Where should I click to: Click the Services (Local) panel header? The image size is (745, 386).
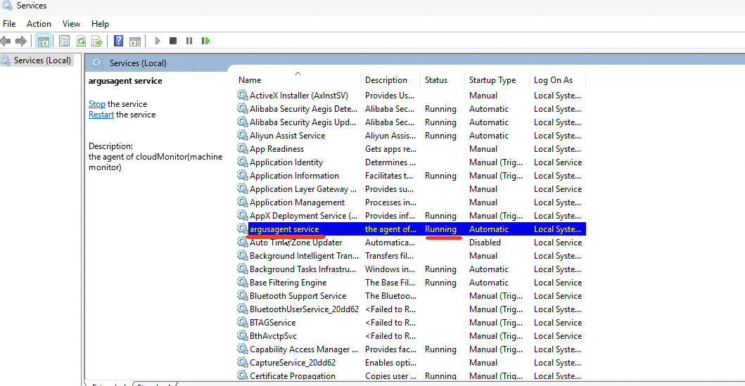pyautogui.click(x=138, y=63)
